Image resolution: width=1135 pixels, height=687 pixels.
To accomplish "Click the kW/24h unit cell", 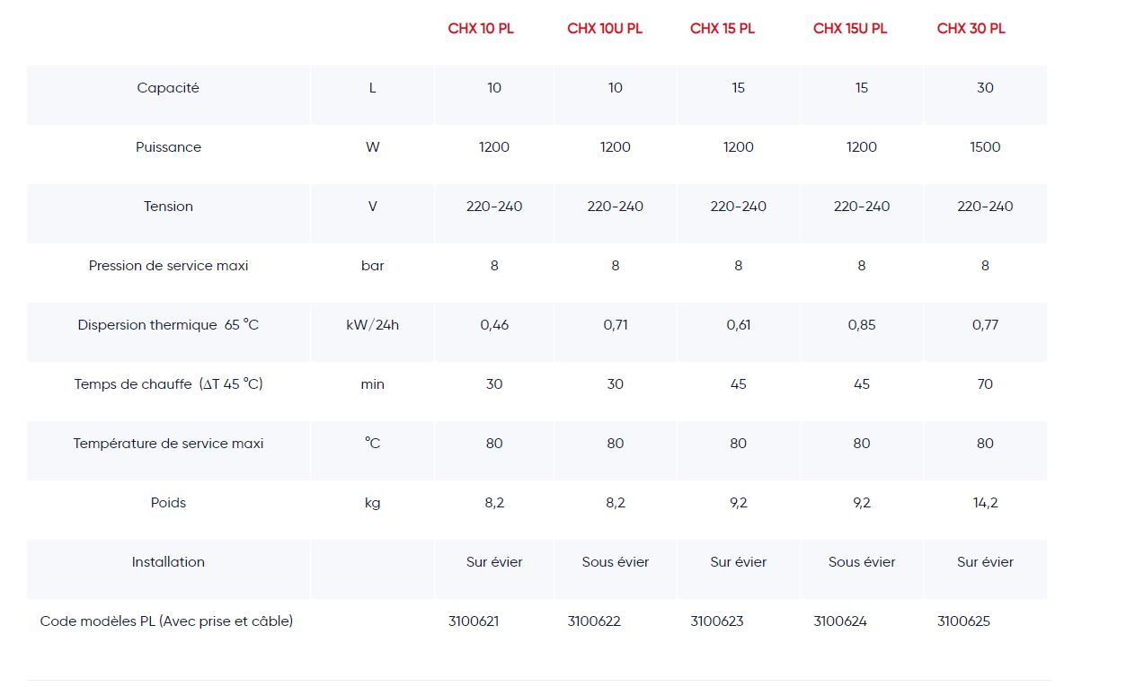I will [x=372, y=325].
